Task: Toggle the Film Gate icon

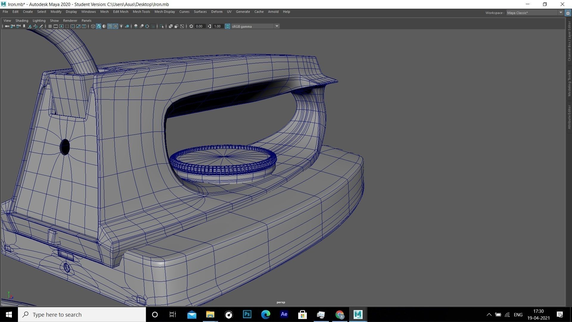Action: click(56, 26)
